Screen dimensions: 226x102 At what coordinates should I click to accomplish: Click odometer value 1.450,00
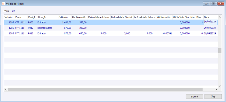pyautogui.click(x=65, y=23)
